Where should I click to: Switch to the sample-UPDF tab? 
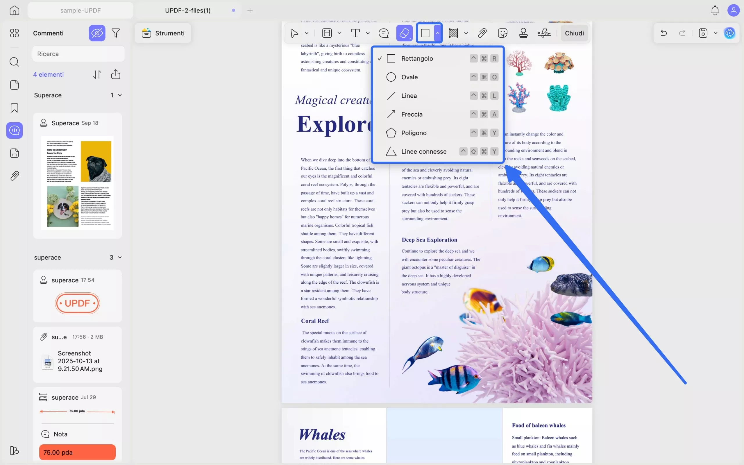(80, 10)
